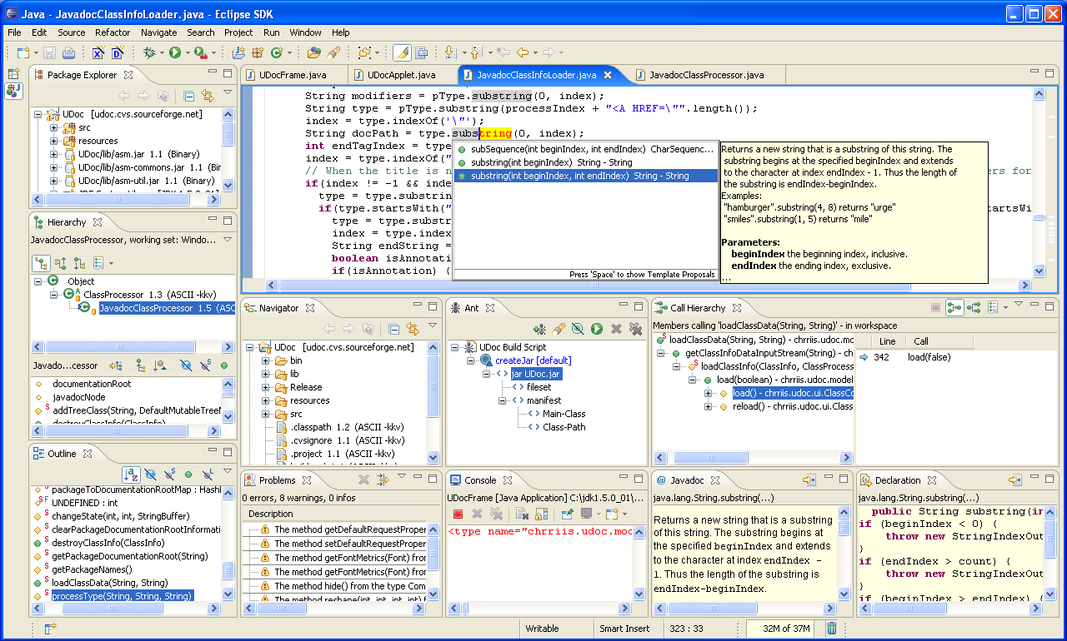This screenshot has height=641, width=1067.
Task: Expand the bin folder in Navigator
Action: tap(266, 360)
